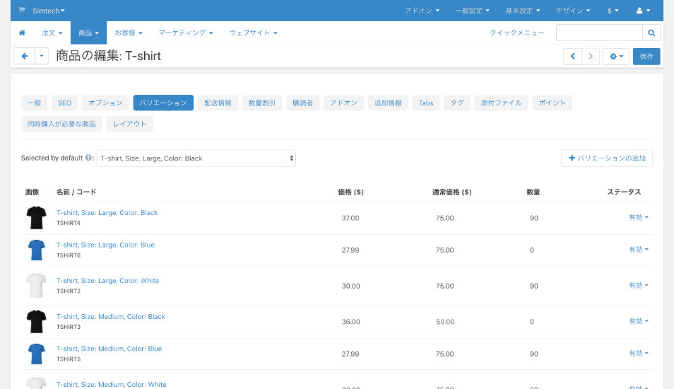Open the 商品 menu dropdown
674x389 pixels.
[x=88, y=32]
